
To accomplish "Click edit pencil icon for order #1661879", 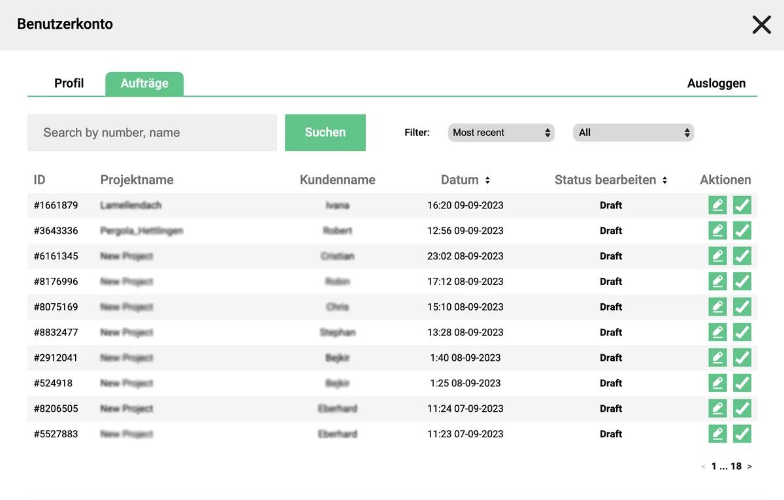I will 717,205.
